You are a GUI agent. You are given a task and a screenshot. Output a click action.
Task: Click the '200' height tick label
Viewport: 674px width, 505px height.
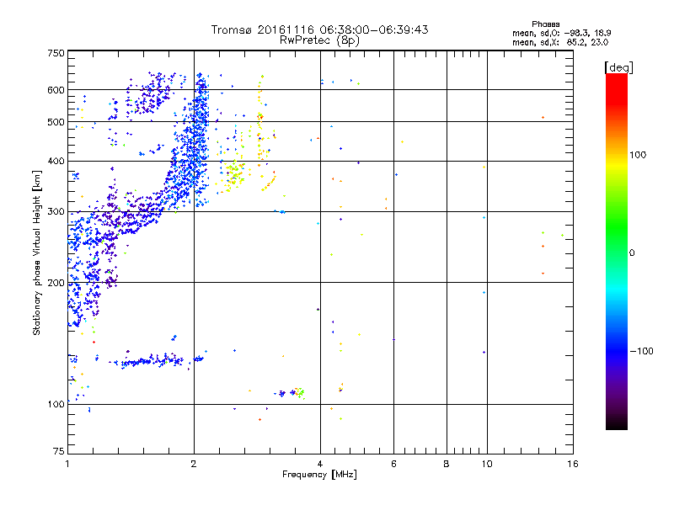[x=56, y=283]
